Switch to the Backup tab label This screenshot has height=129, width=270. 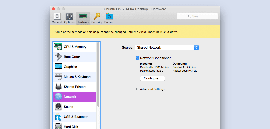tap(109, 22)
